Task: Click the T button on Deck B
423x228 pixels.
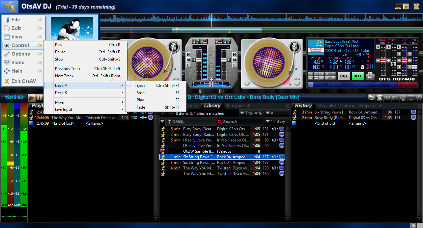Action: tap(333, 74)
